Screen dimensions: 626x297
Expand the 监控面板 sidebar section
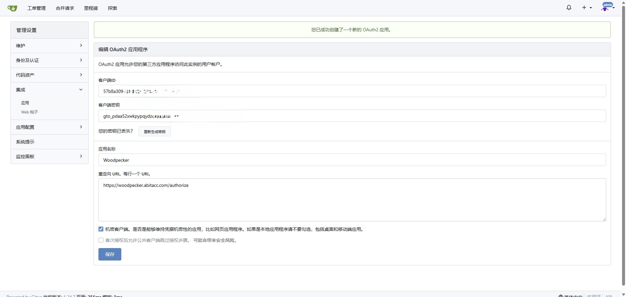49,156
